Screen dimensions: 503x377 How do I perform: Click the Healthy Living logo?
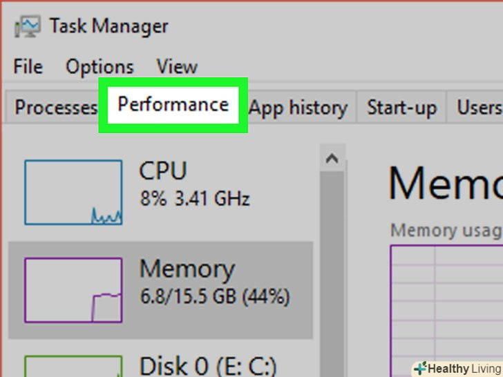pyautogui.click(x=456, y=368)
